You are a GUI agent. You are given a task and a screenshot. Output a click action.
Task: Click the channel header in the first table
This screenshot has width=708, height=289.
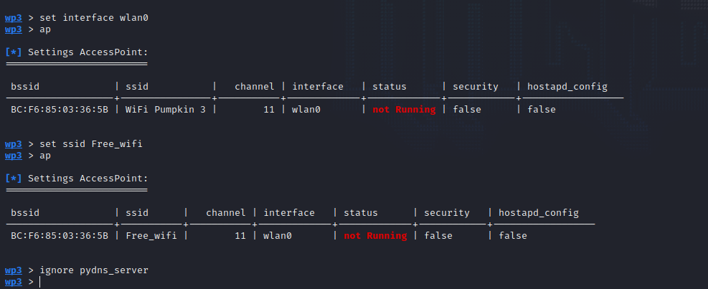pyautogui.click(x=255, y=87)
